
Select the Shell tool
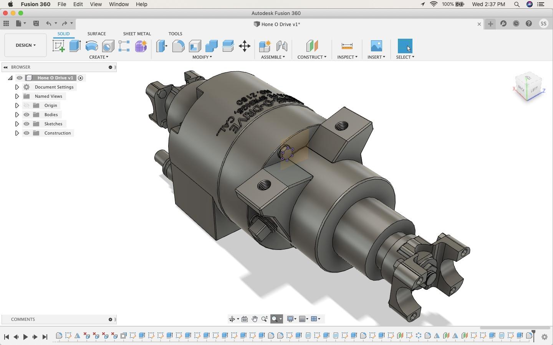point(195,46)
